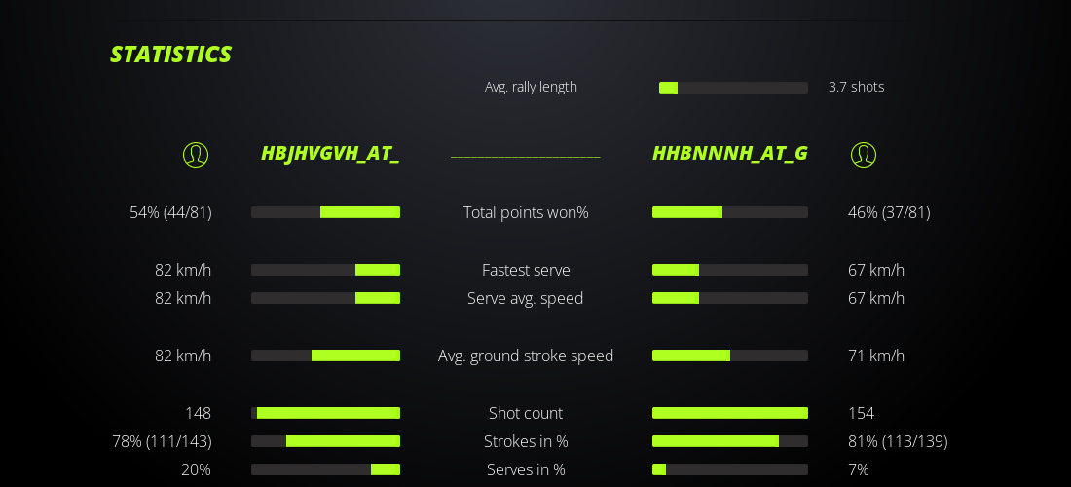
Task: Click right player's fastest serve bar
Action: (730, 270)
